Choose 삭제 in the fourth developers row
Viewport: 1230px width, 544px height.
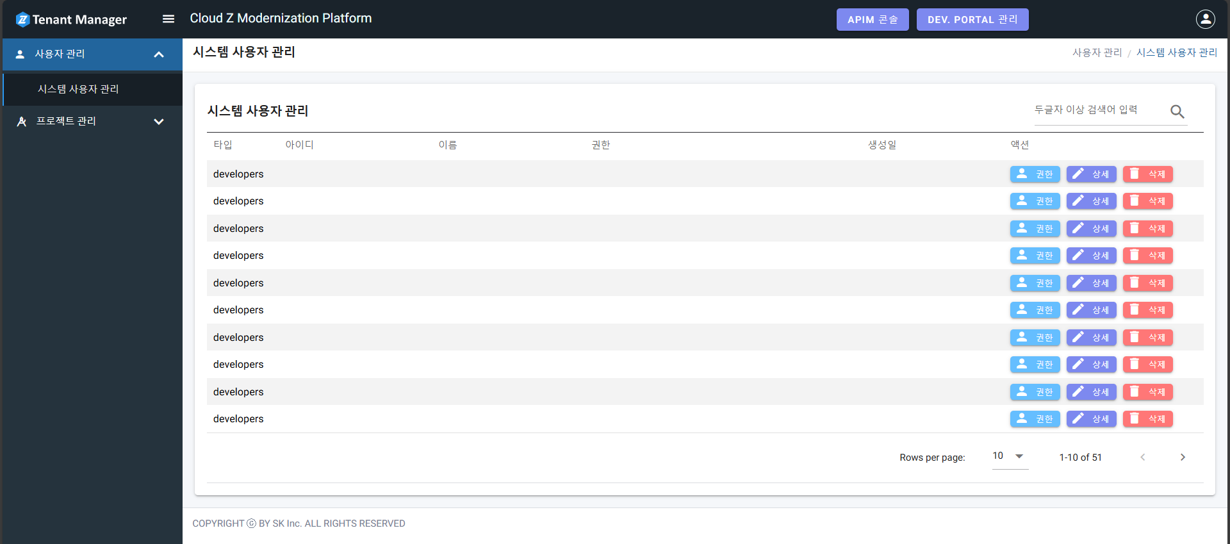1147,256
